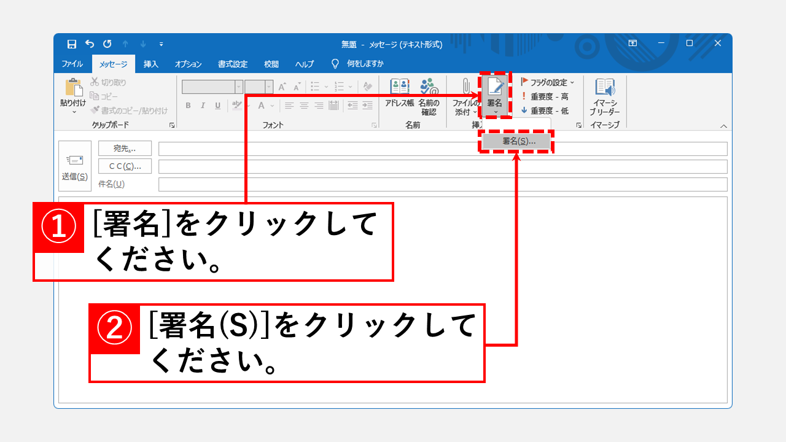Screen dimensions: 786x442
Task: Click the font color A button
Action: [x=262, y=106]
